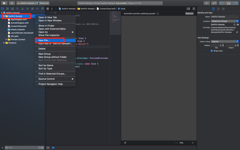Open the Issue navigator warning icon
The height and width of the screenshot is (150, 240).
(22, 9)
